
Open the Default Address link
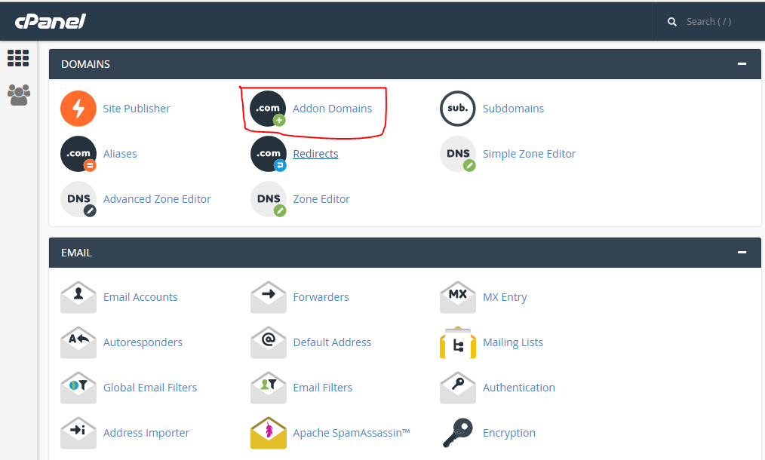pos(332,342)
